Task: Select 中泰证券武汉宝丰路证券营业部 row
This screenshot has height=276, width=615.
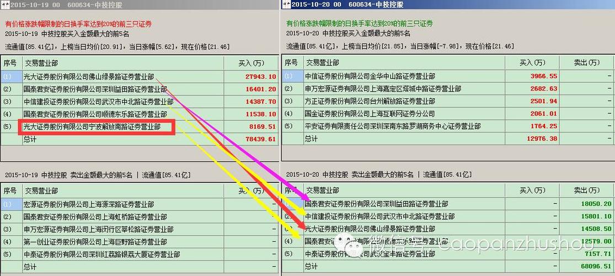Action: 448,254
